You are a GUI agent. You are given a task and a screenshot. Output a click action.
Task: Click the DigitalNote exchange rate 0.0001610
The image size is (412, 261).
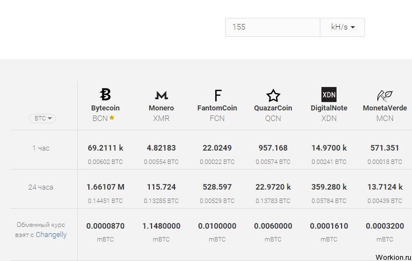329,226
